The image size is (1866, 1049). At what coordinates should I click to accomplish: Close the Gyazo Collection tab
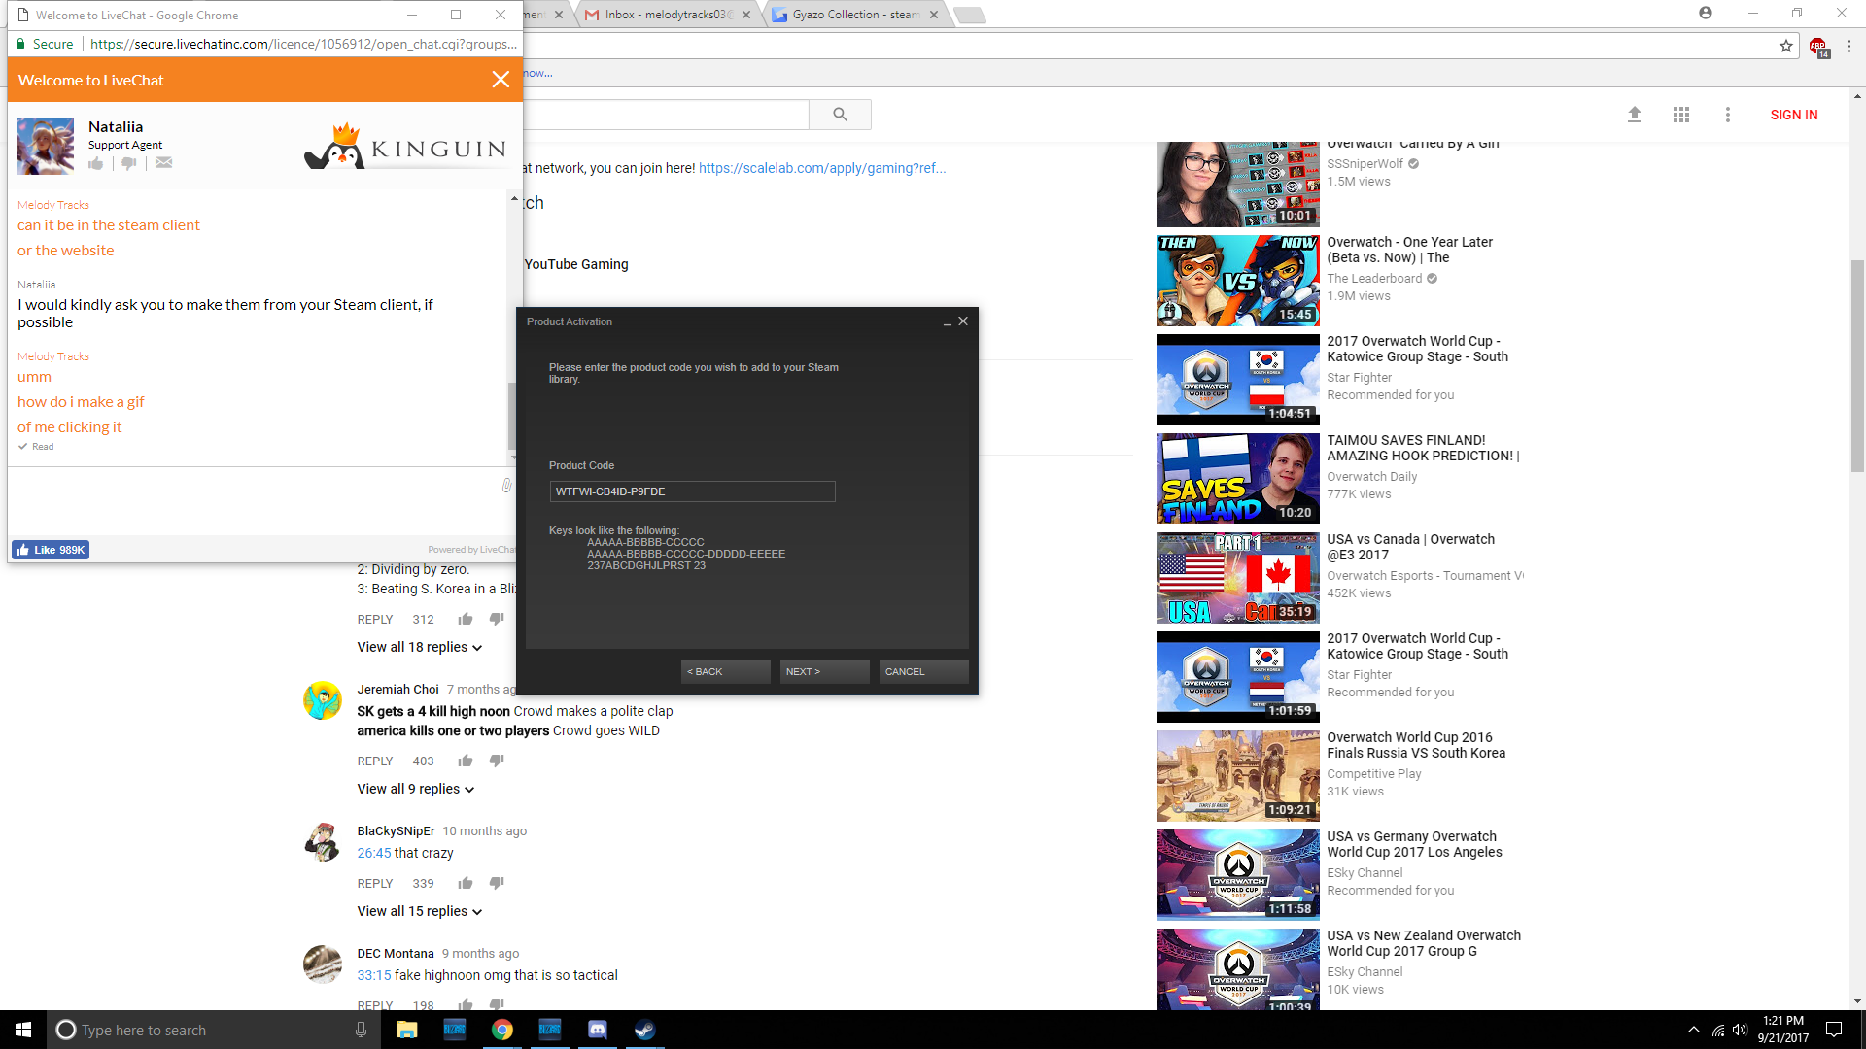(x=934, y=15)
